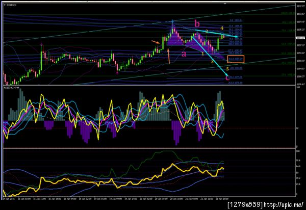Image resolution: width=306 pixels, height=210 pixels.
Task: Click the 38.2 level on lower indicator scale
Action: pyautogui.click(x=298, y=178)
